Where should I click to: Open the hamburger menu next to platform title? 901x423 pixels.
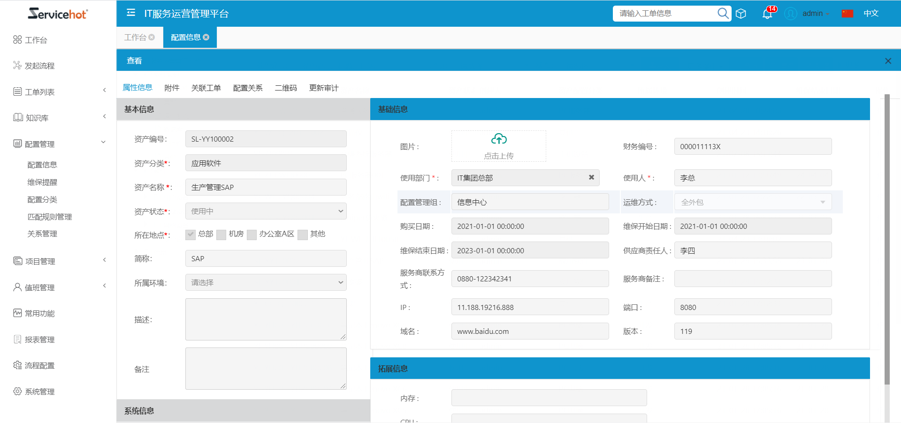click(130, 13)
